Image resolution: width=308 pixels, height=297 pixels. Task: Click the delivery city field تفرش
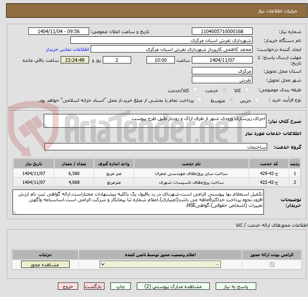click(x=222, y=80)
